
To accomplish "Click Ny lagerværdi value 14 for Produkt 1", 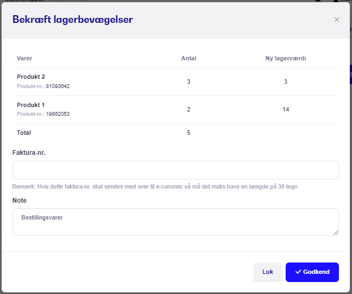I will point(286,109).
